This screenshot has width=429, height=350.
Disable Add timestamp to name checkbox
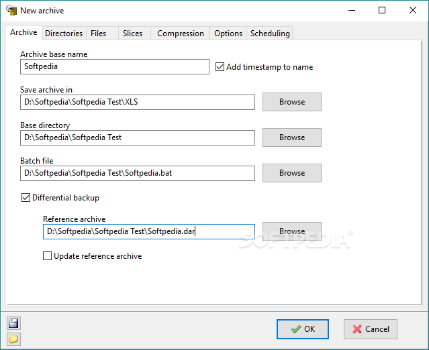[220, 66]
